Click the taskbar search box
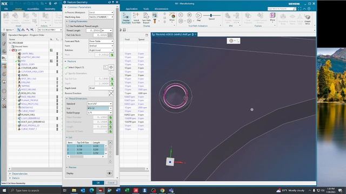346x194 pixels. pyautogui.click(x=35, y=190)
